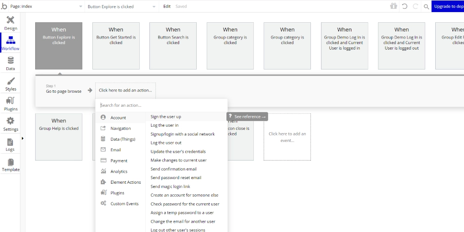464x232 pixels.
Task: Select Group Demo Log In logged out event
Action: (x=401, y=46)
